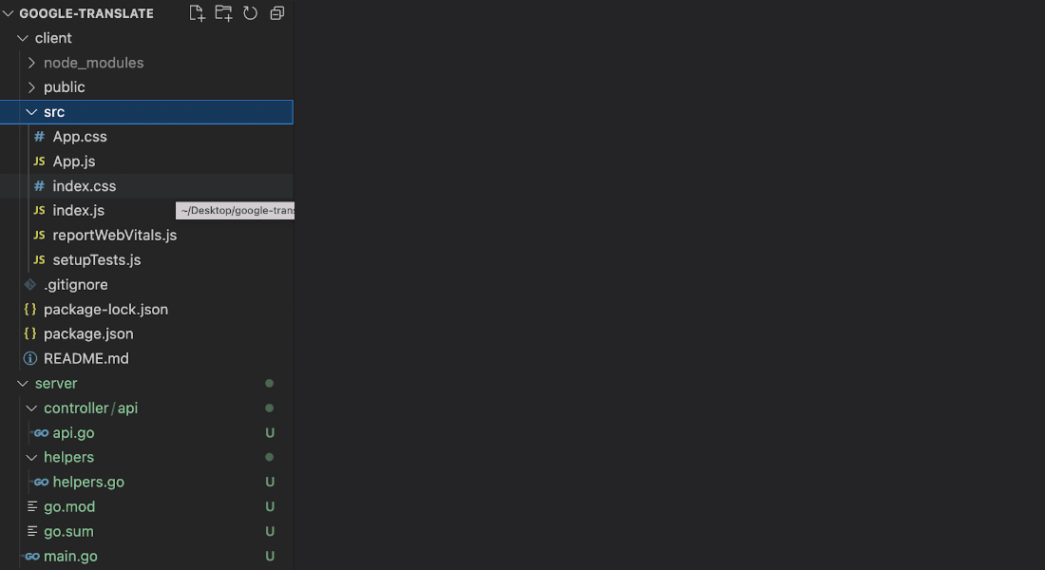Click the green dot on helpers folder
1045x570 pixels.
[x=269, y=457]
